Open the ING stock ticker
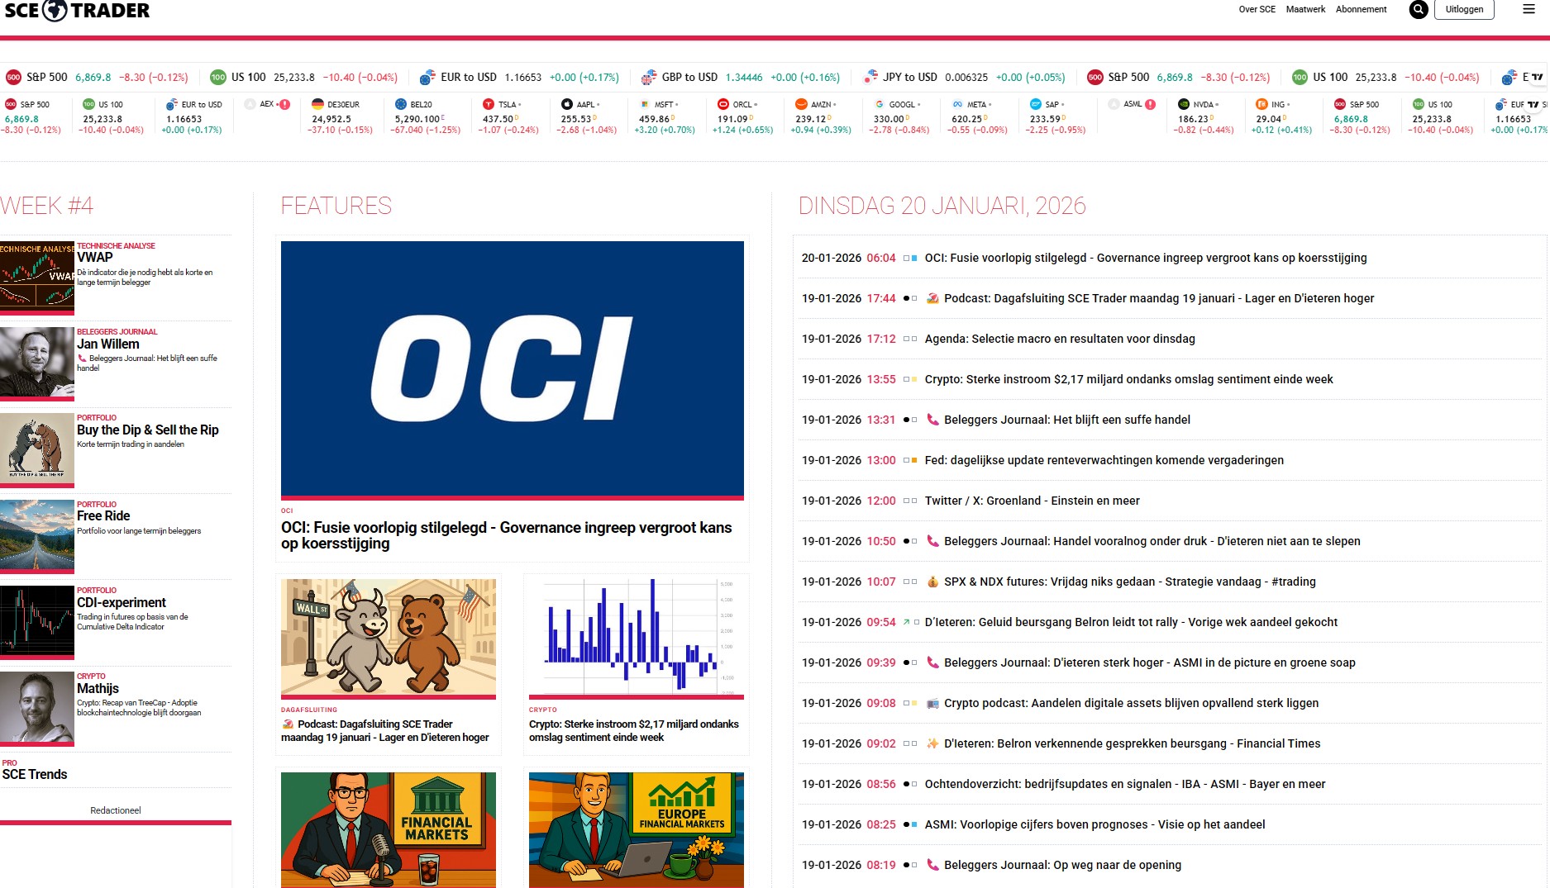Screen dimensions: 1550x888 (1282, 116)
